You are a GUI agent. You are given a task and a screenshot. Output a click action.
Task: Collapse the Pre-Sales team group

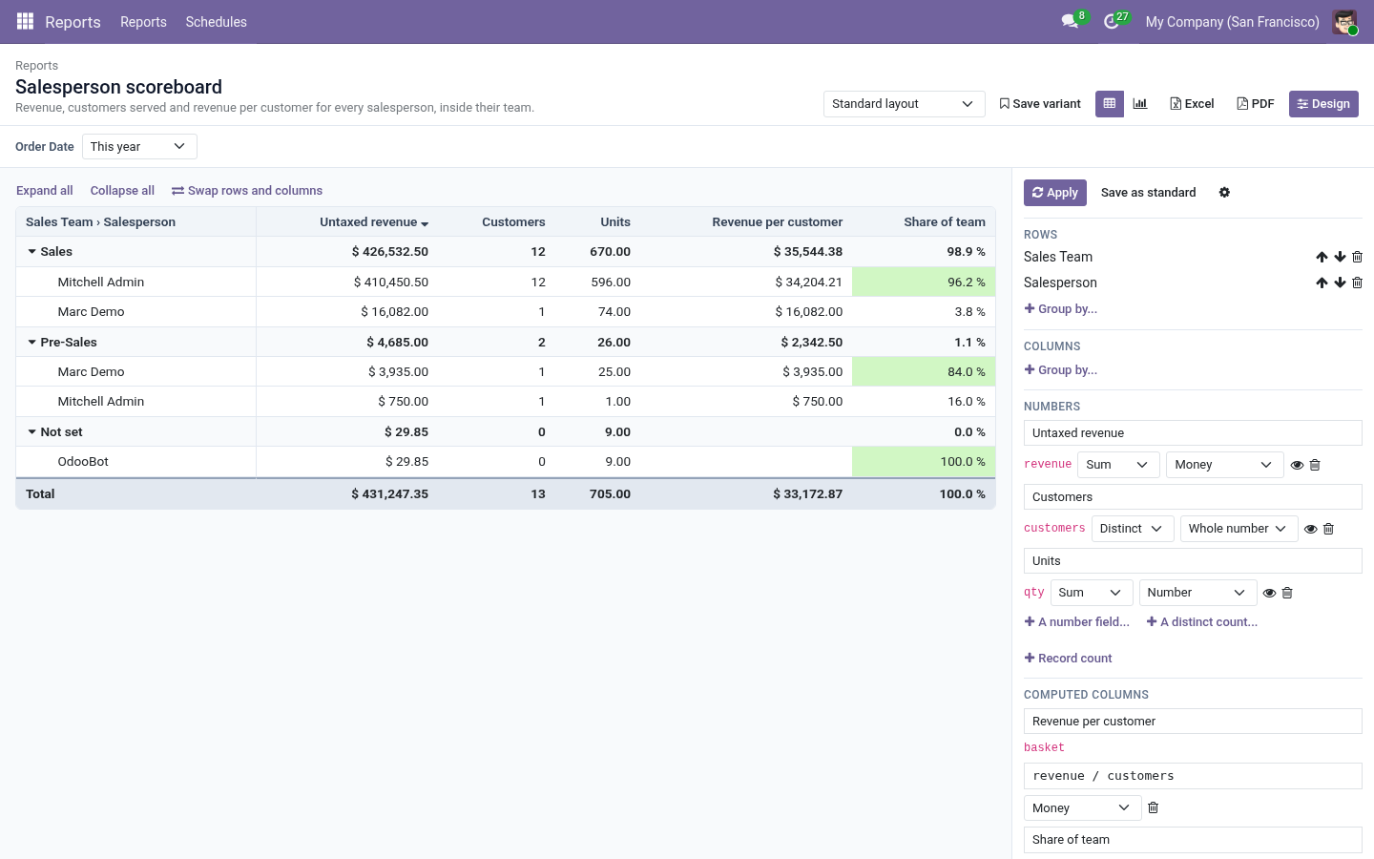[31, 342]
